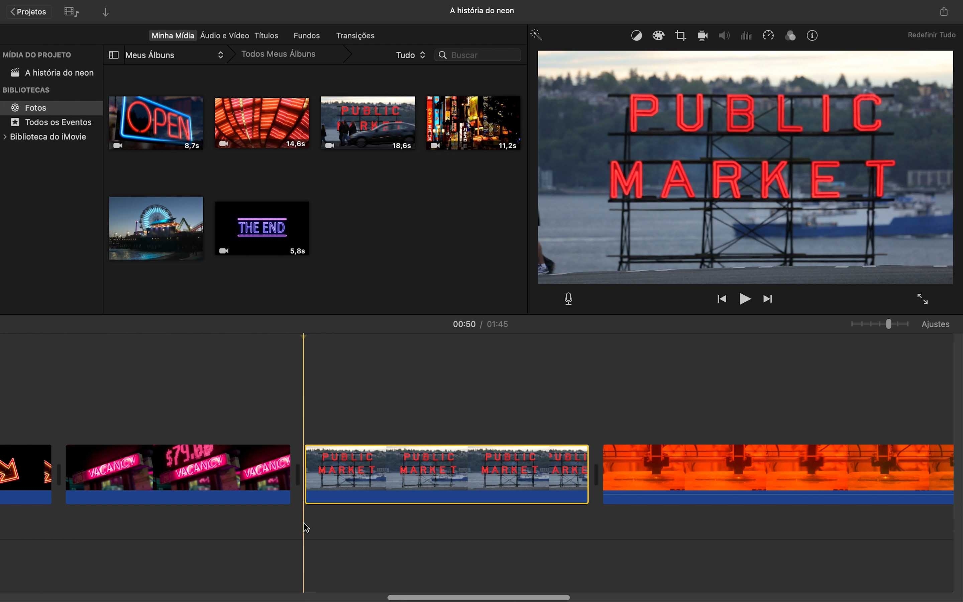Click Todos Meus Álbuns breadcrumb
This screenshot has width=963, height=602.
pos(278,54)
